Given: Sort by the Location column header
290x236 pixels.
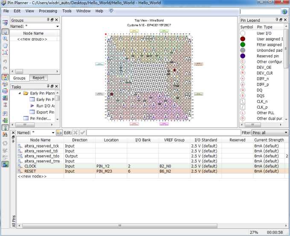Looking at the screenshot, I should point(111,140).
